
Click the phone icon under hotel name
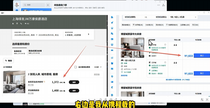[x=21, y=24]
